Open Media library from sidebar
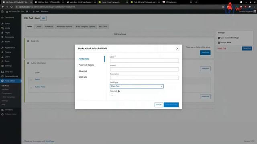The image size is (257, 144). coord(7,28)
